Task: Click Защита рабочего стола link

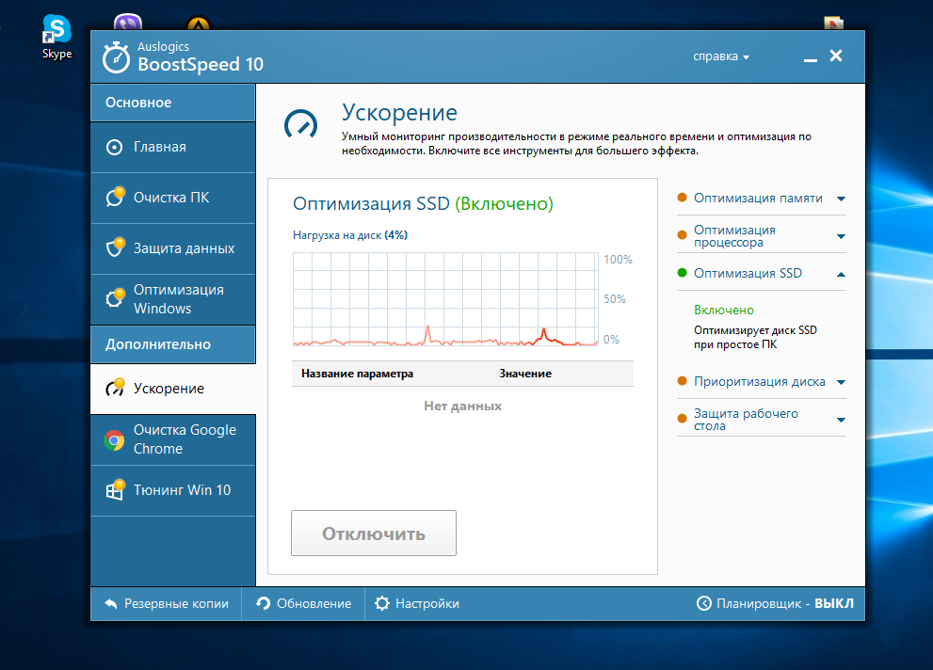Action: (x=746, y=420)
